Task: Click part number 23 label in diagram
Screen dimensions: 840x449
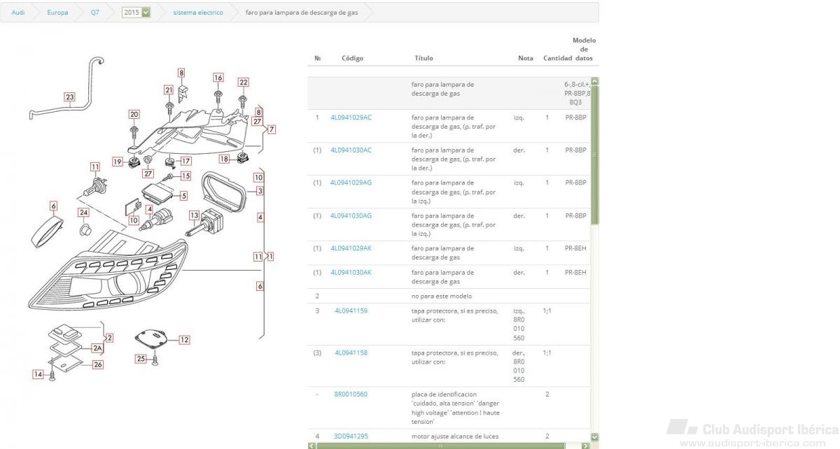Action: 69,97
